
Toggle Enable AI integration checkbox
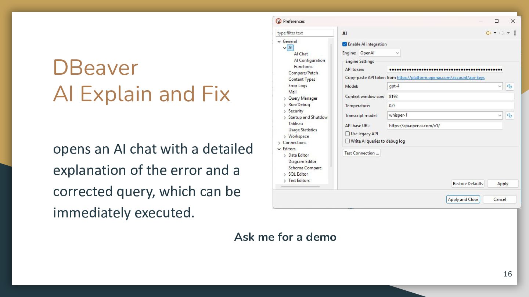click(x=345, y=44)
